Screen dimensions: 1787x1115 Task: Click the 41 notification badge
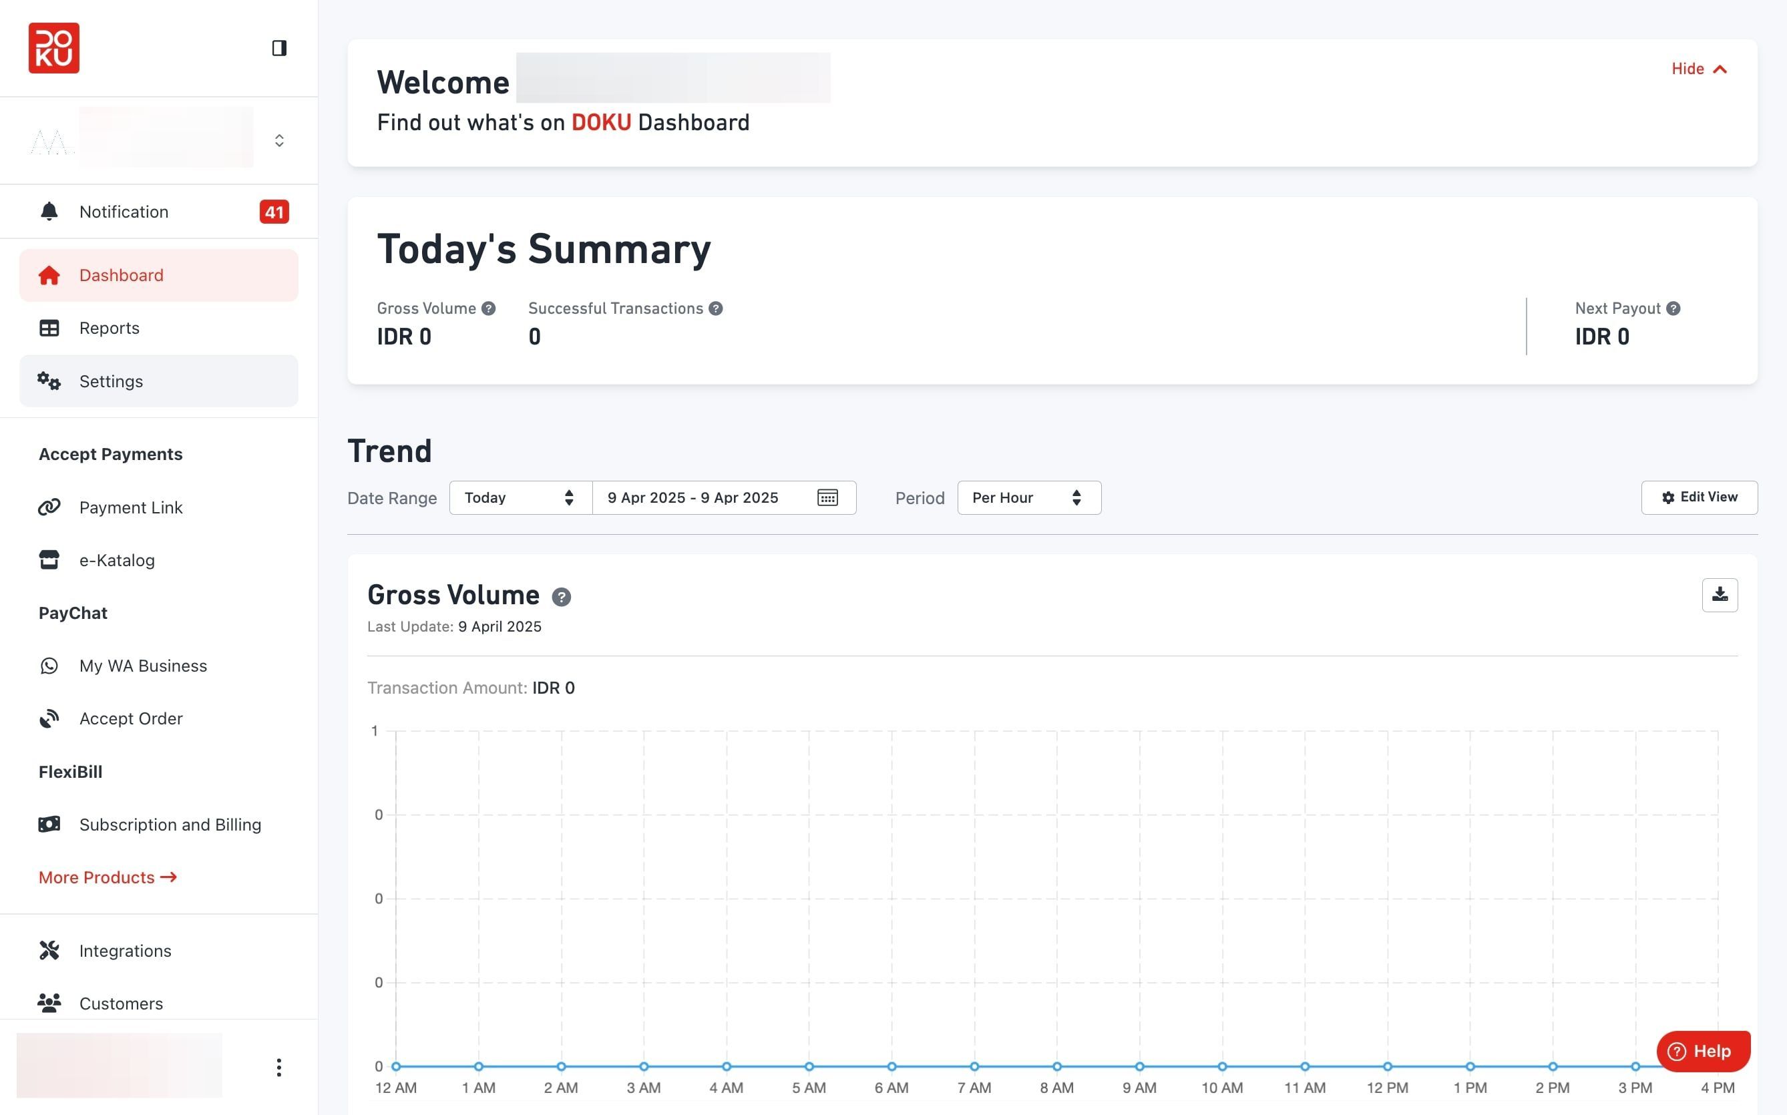coord(274,212)
